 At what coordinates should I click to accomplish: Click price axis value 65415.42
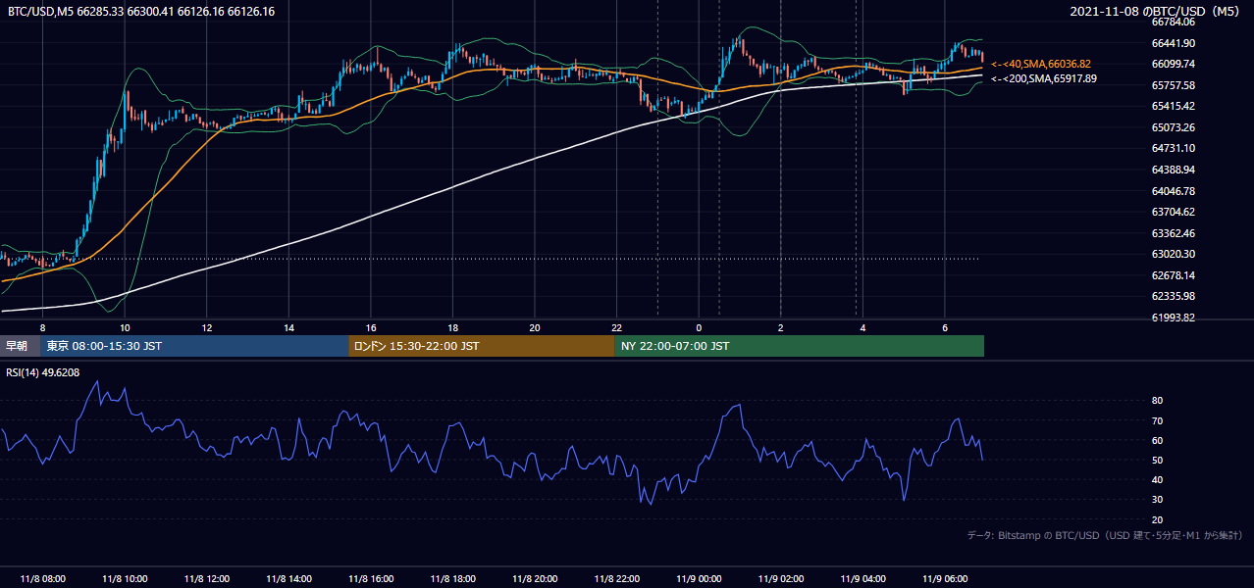click(1173, 106)
